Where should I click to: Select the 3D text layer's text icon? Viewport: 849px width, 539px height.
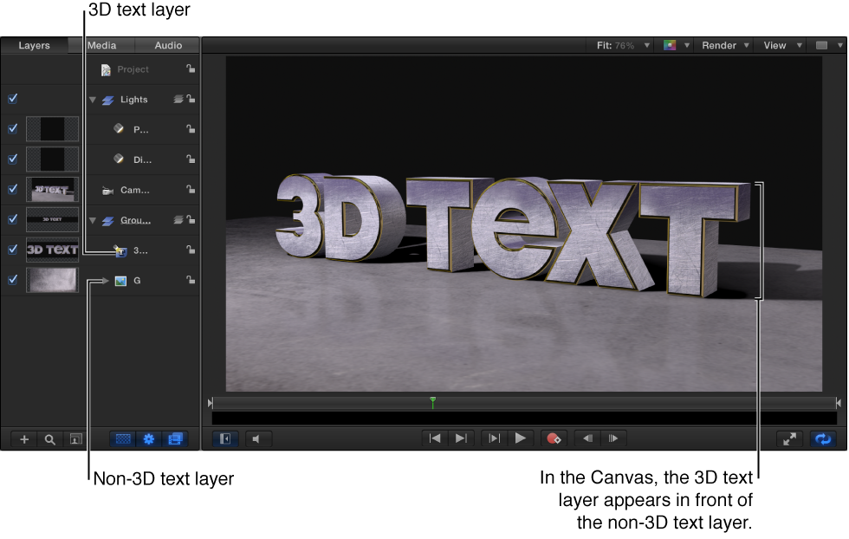click(120, 250)
